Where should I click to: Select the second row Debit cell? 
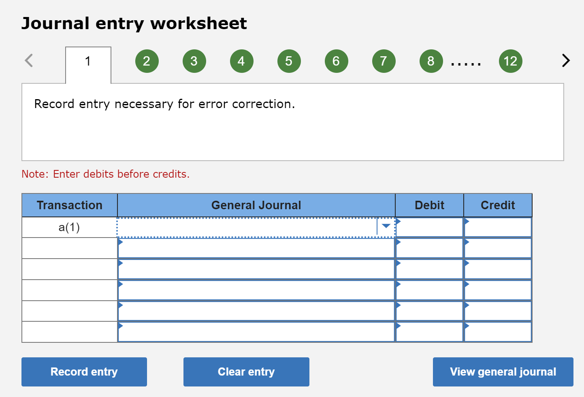tap(429, 248)
